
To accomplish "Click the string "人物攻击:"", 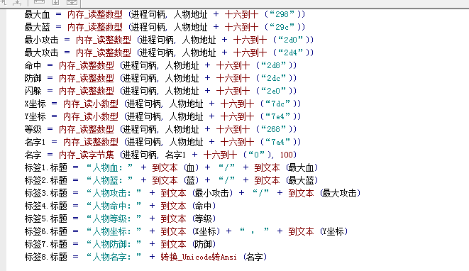I will [114, 193].
